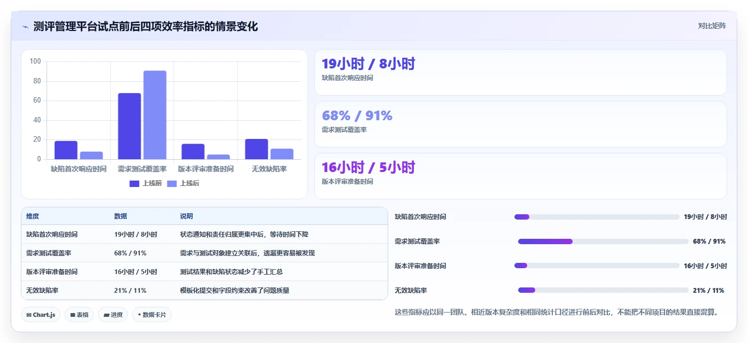Open the 68% / 91% data card
Image resolution: width=748 pixels, height=343 pixels.
pos(521,124)
